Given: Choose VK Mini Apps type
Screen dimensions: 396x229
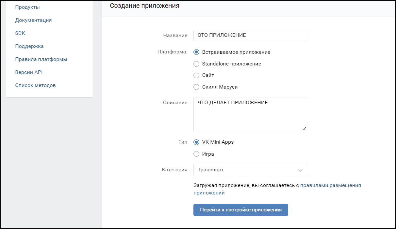Looking at the screenshot, I should (196, 142).
